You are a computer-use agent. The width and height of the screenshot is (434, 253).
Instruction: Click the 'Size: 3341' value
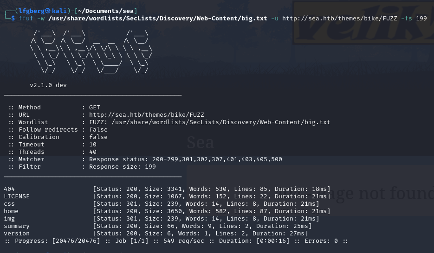163,189
